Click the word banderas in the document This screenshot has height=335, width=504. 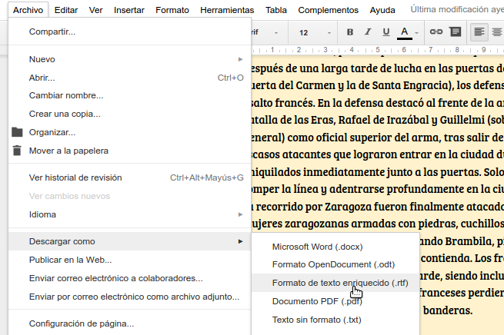pyautogui.click(x=448, y=310)
